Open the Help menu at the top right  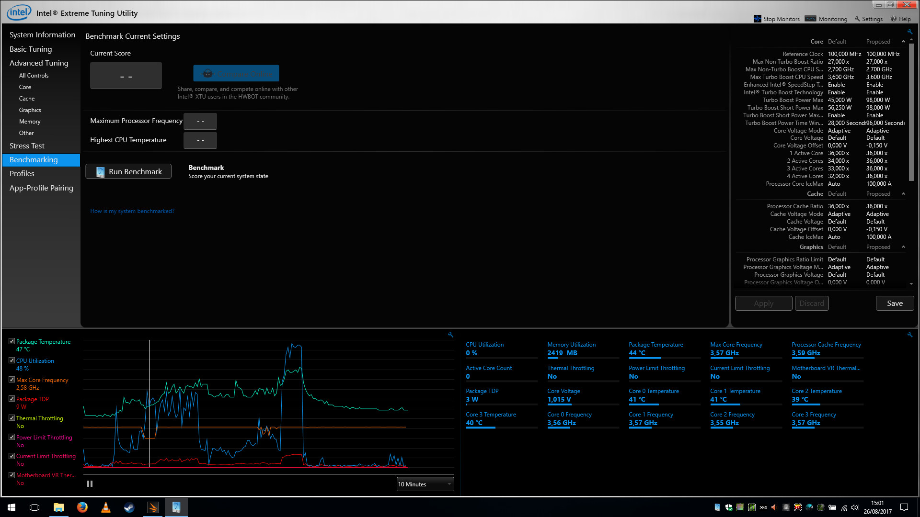pos(901,19)
